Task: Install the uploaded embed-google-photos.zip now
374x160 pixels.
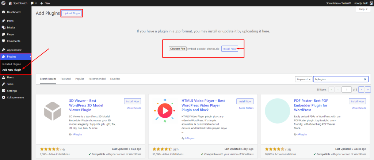Action: point(230,49)
